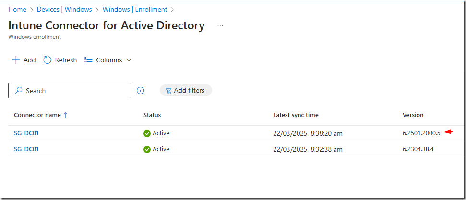The width and height of the screenshot is (466, 200).
Task: Click the Windows enrollment subtitle
Action: [x=35, y=37]
